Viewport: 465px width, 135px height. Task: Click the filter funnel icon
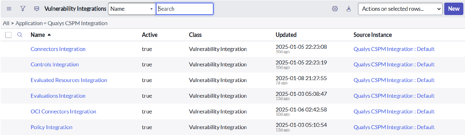point(23,9)
